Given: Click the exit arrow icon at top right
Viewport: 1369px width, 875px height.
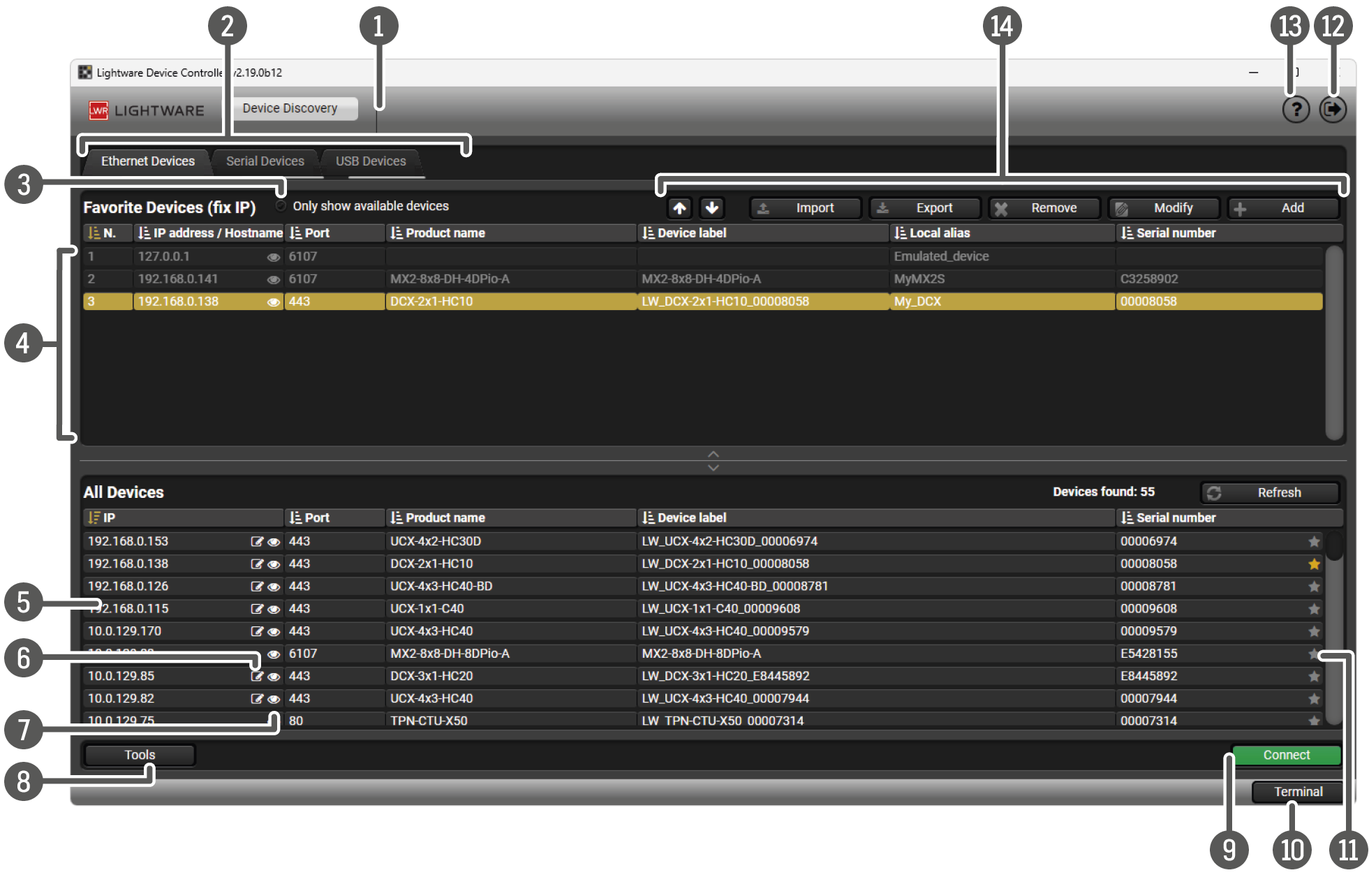Looking at the screenshot, I should 1332,110.
